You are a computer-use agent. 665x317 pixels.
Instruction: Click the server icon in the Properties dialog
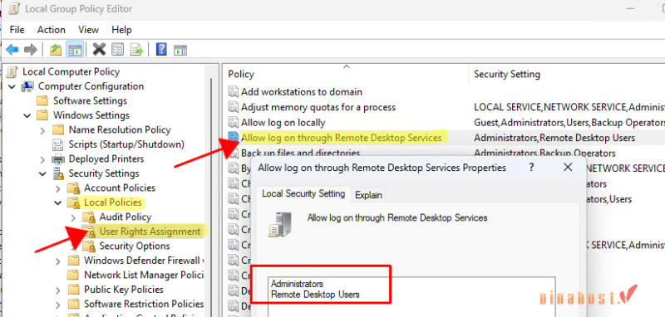[280, 224]
